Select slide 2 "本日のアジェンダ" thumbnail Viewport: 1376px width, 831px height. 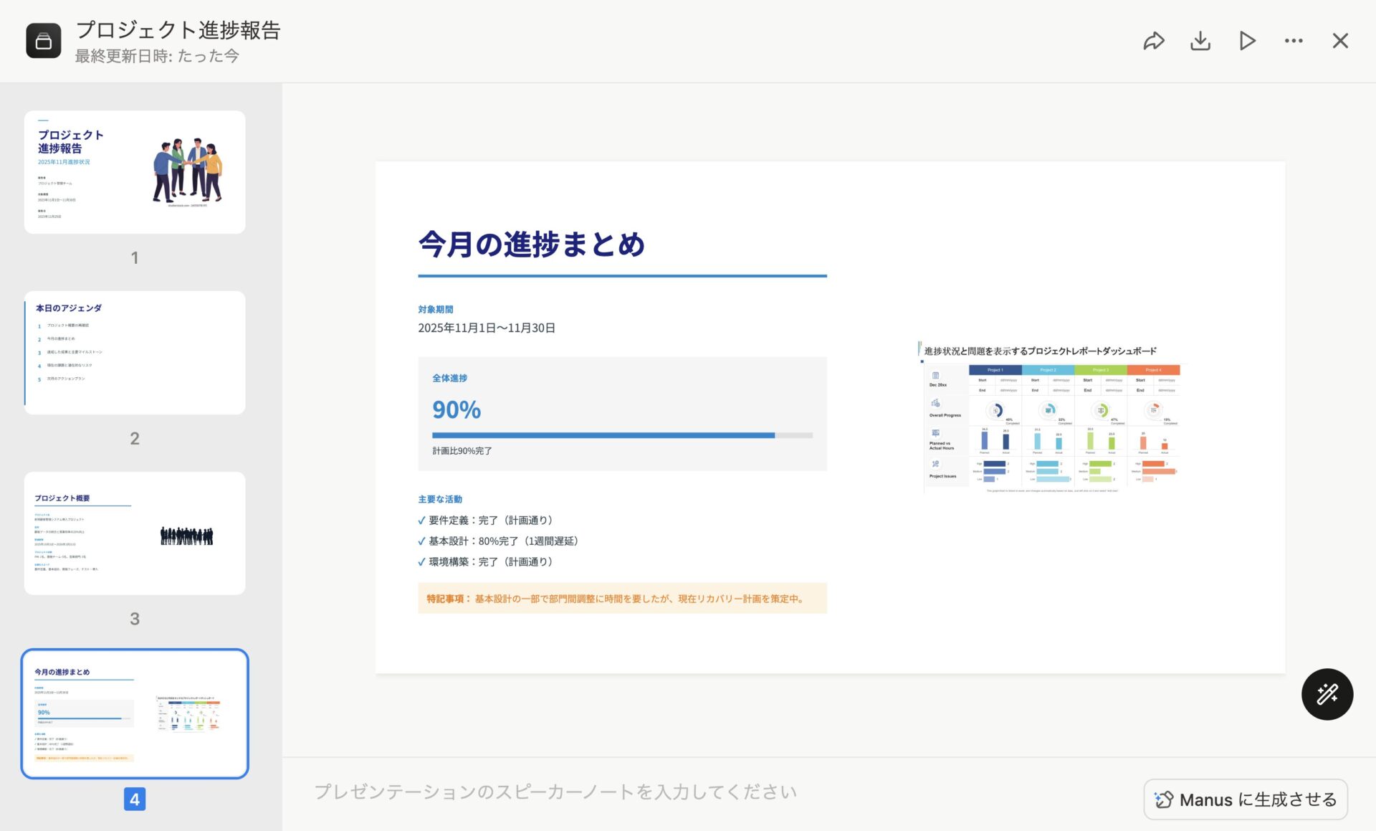135,352
